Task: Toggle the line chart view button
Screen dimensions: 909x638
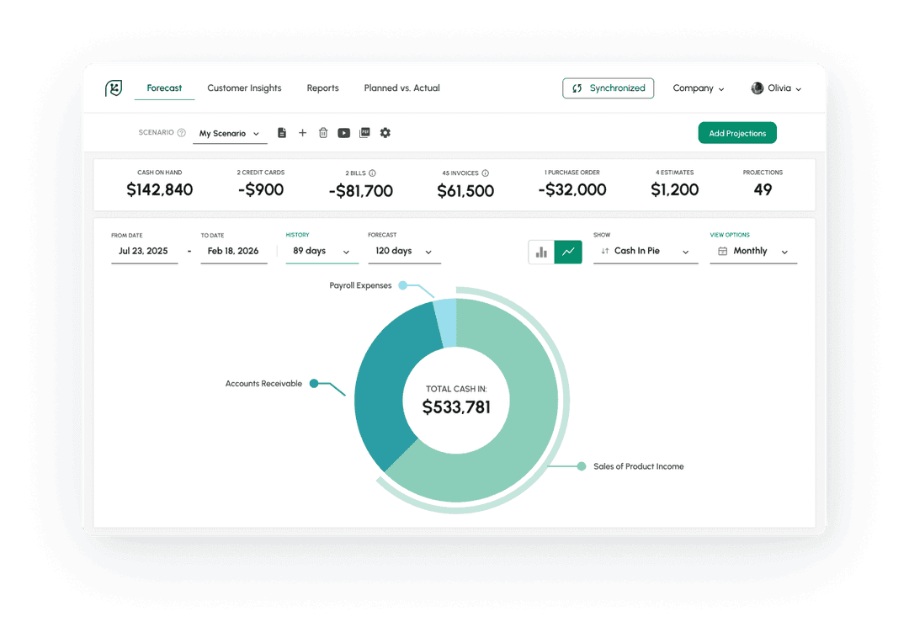Action: (568, 252)
